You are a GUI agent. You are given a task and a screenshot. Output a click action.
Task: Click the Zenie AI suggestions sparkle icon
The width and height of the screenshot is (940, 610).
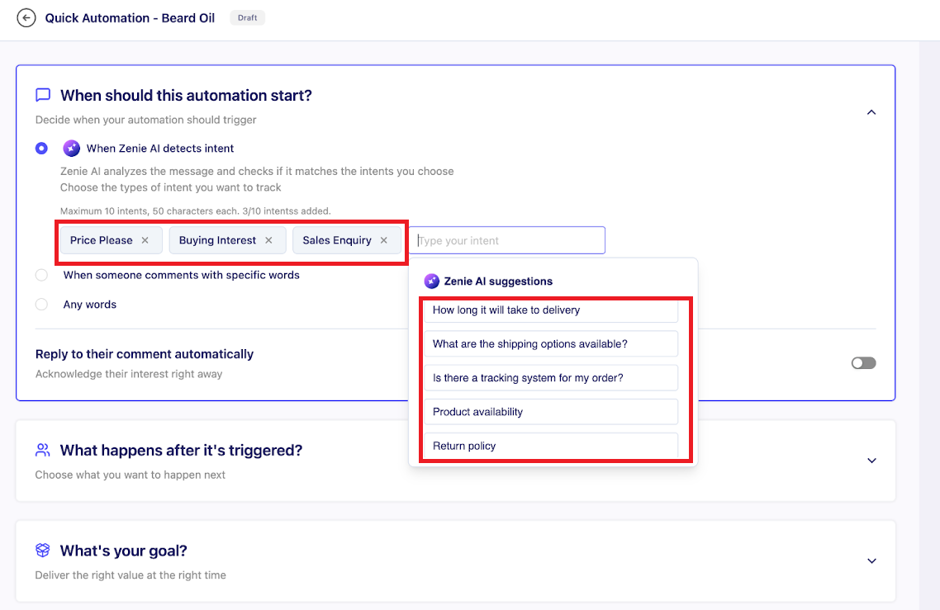click(431, 281)
